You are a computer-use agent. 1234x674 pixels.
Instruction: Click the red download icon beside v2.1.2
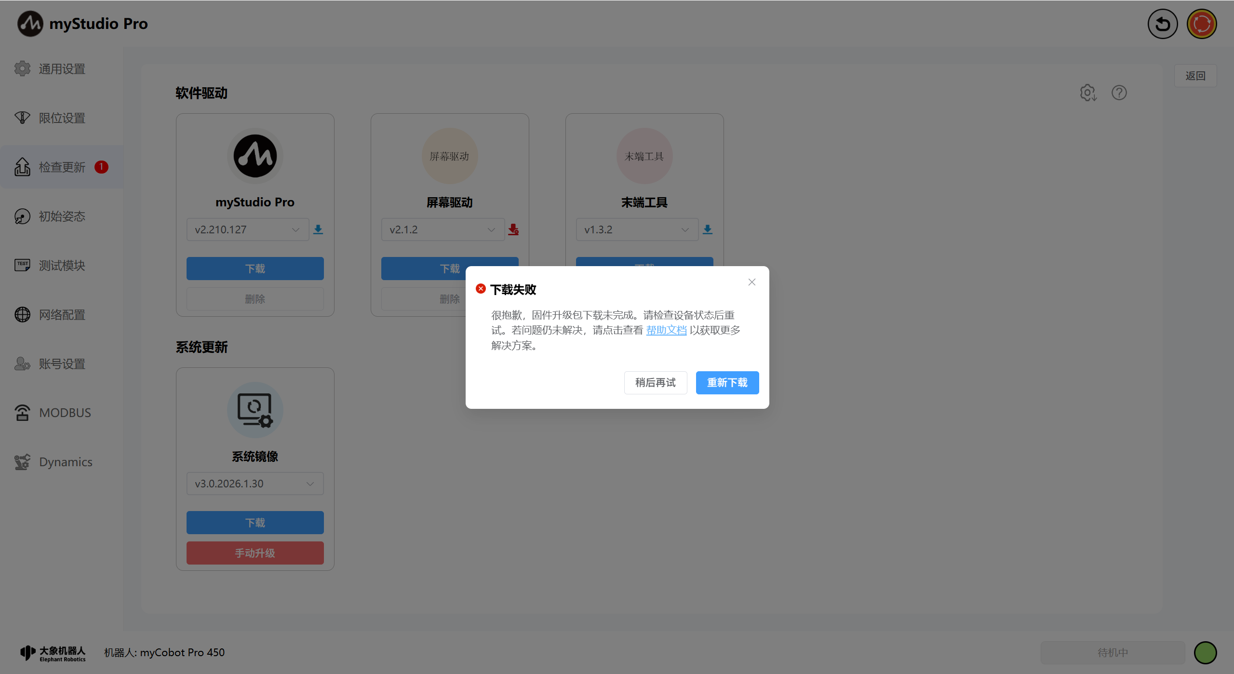[x=513, y=229]
